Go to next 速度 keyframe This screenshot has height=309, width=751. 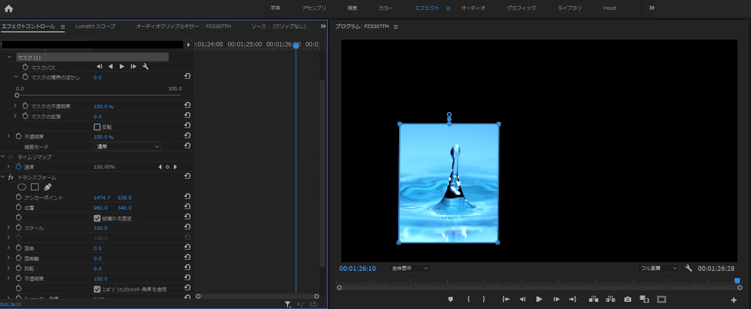(175, 167)
